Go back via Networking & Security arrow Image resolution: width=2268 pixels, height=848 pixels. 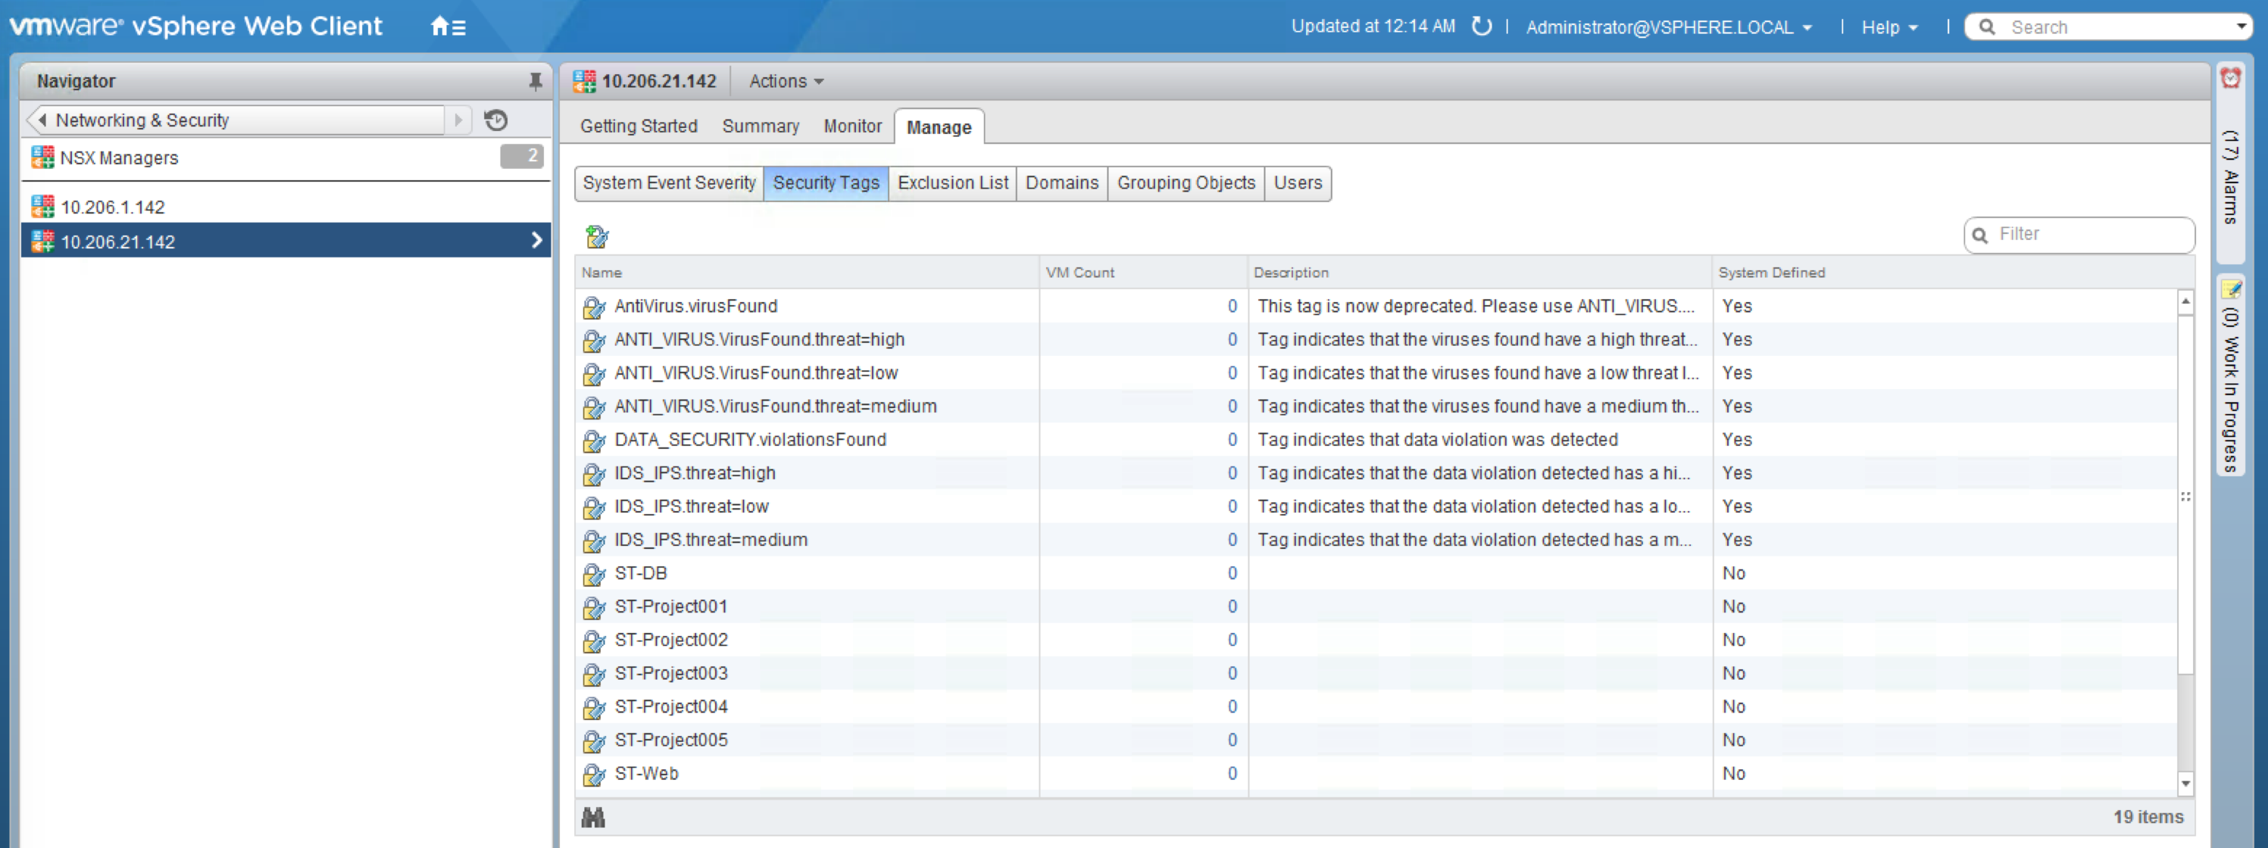tap(42, 120)
